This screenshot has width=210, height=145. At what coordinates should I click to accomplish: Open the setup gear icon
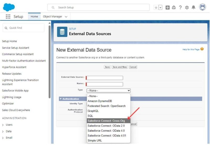[187, 8]
